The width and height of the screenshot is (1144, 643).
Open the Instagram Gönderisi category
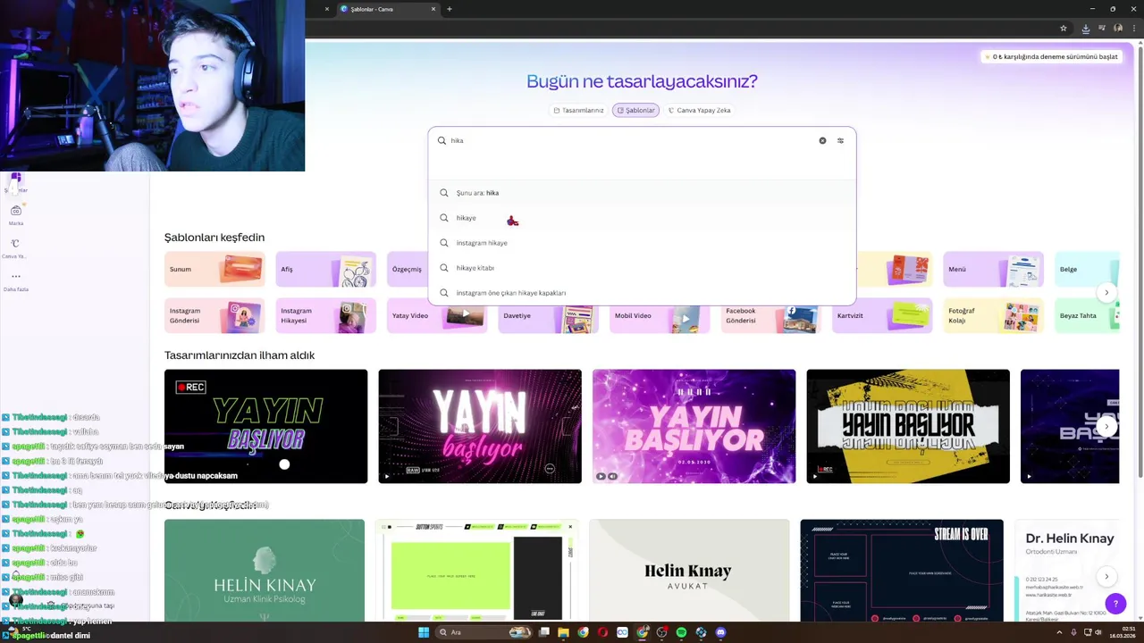coord(214,315)
